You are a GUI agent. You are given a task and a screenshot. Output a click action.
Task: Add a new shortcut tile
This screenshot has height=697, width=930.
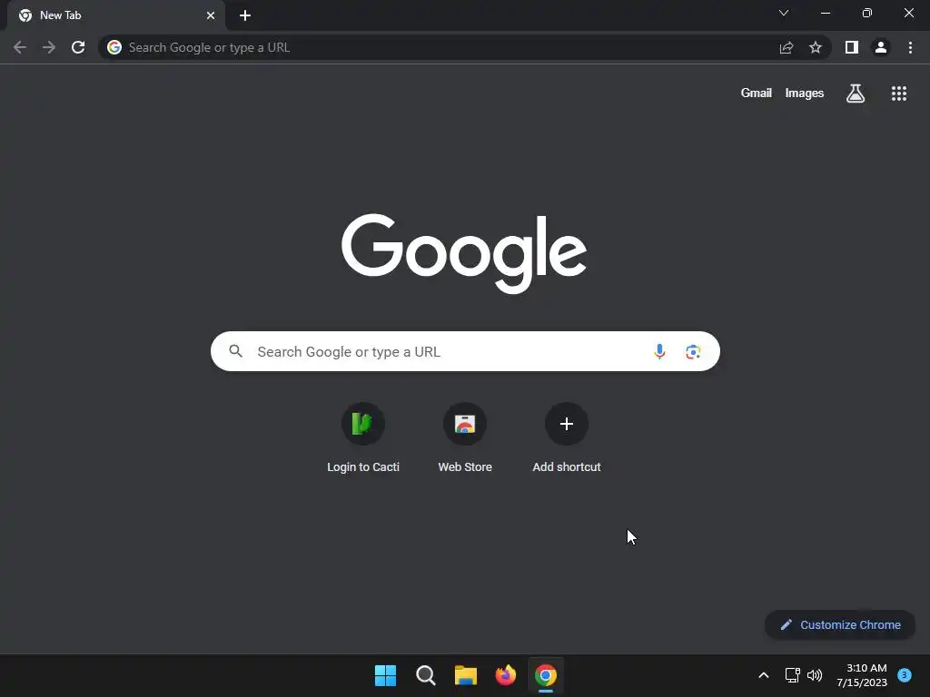pos(567,438)
